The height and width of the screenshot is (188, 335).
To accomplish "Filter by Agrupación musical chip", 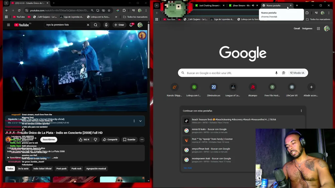I will click(x=96, y=169).
